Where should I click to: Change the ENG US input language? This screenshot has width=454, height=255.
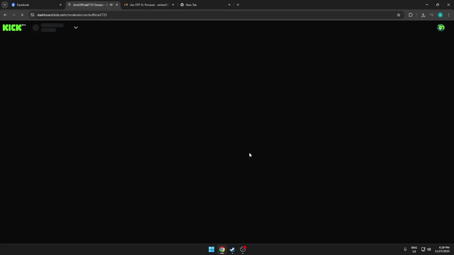click(414, 249)
